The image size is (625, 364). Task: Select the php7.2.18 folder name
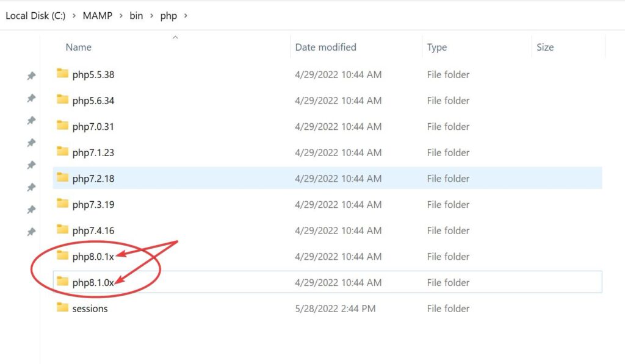coord(93,179)
